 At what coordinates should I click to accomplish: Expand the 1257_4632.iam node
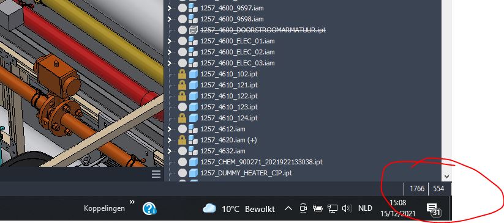click(170, 151)
